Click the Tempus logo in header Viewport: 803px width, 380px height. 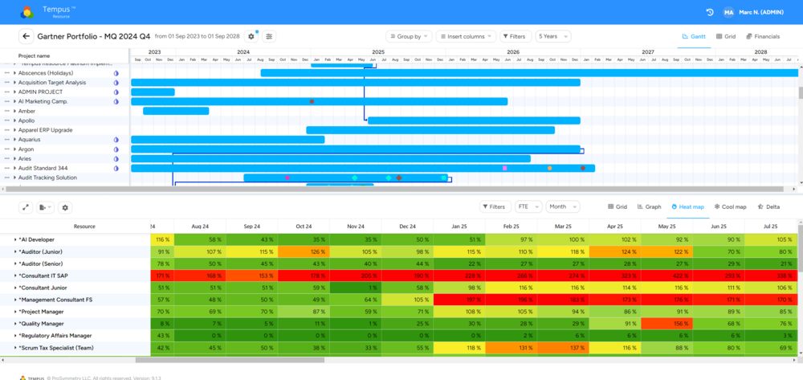pos(27,12)
